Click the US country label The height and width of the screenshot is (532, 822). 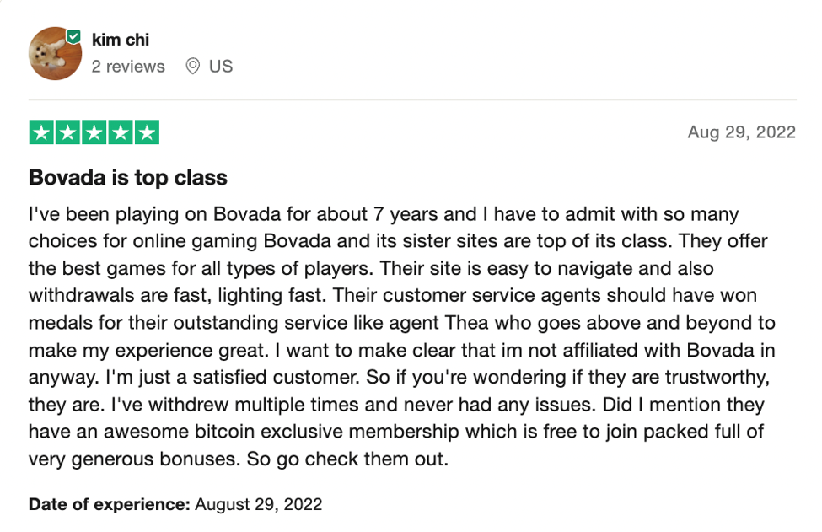[221, 66]
